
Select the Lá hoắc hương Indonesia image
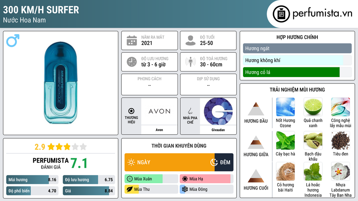click(313, 171)
